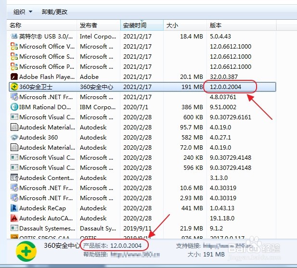Click icon of Microsoft Office V... row

(14, 46)
